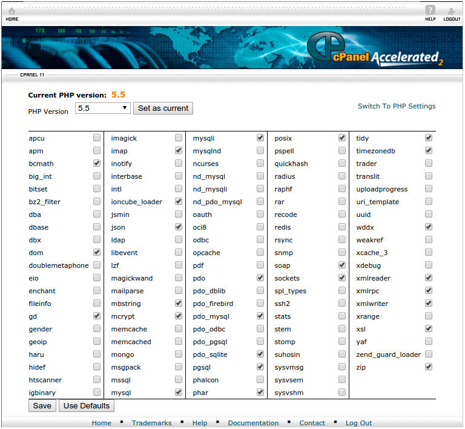465x429 pixels.
Task: Uncheck the xsl checkbox
Action: point(429,329)
